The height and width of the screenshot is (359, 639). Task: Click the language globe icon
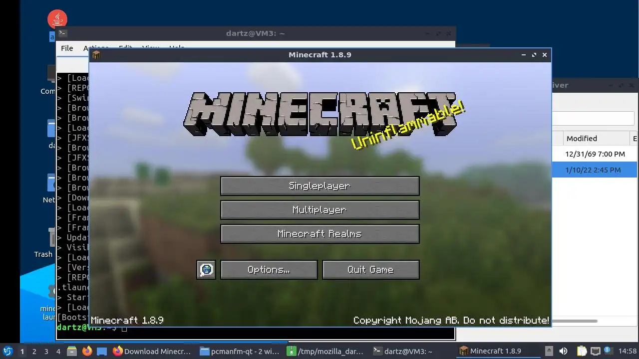[x=206, y=270]
